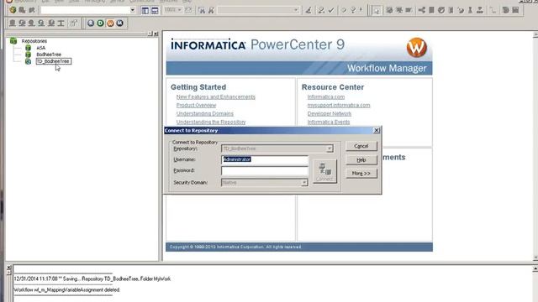Click the ASA repository icon
Image resolution: width=538 pixels, height=302 pixels.
pos(28,48)
